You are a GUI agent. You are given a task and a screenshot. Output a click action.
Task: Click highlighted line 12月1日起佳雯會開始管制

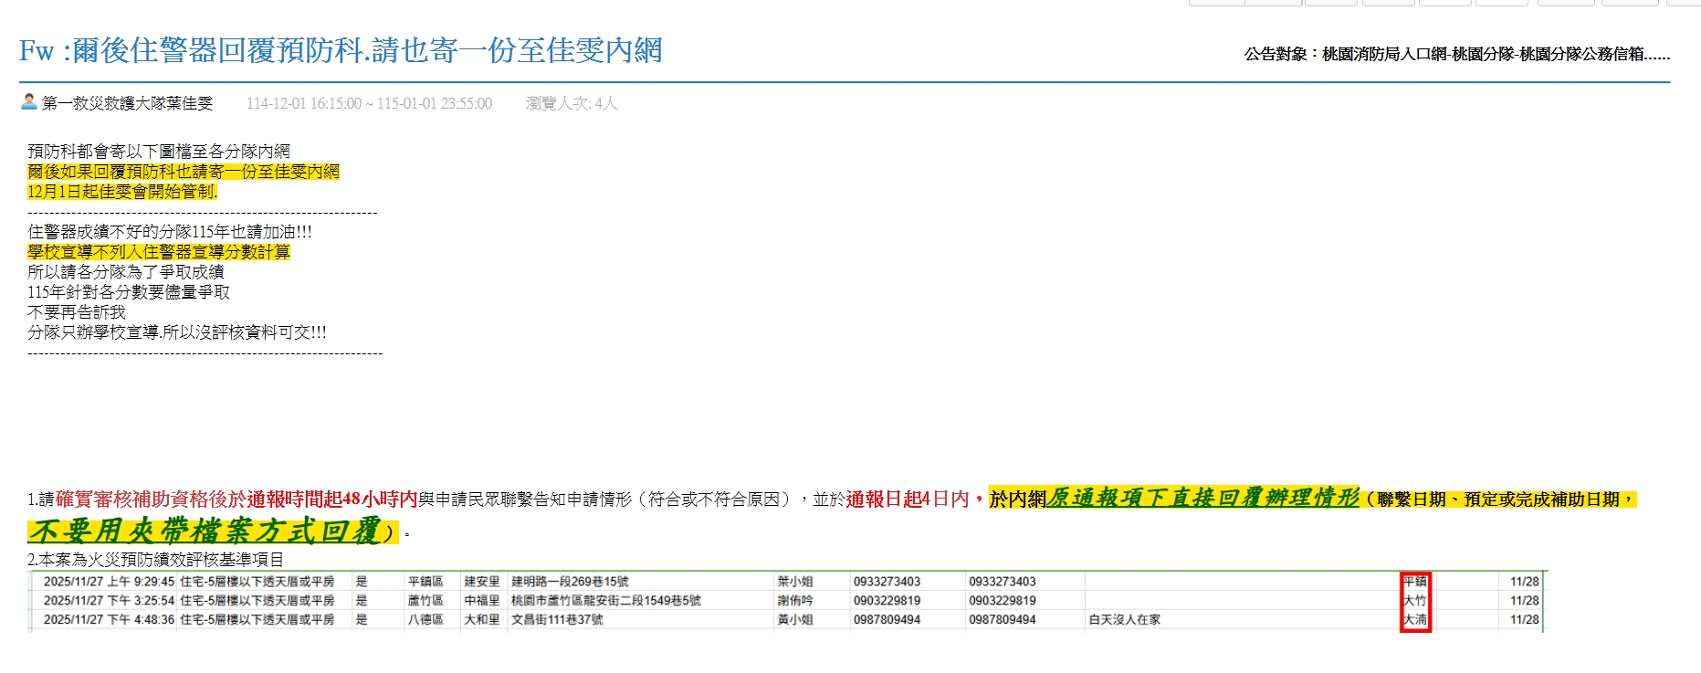click(122, 192)
